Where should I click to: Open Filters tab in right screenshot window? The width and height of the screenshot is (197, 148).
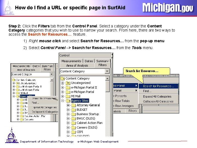132,111
